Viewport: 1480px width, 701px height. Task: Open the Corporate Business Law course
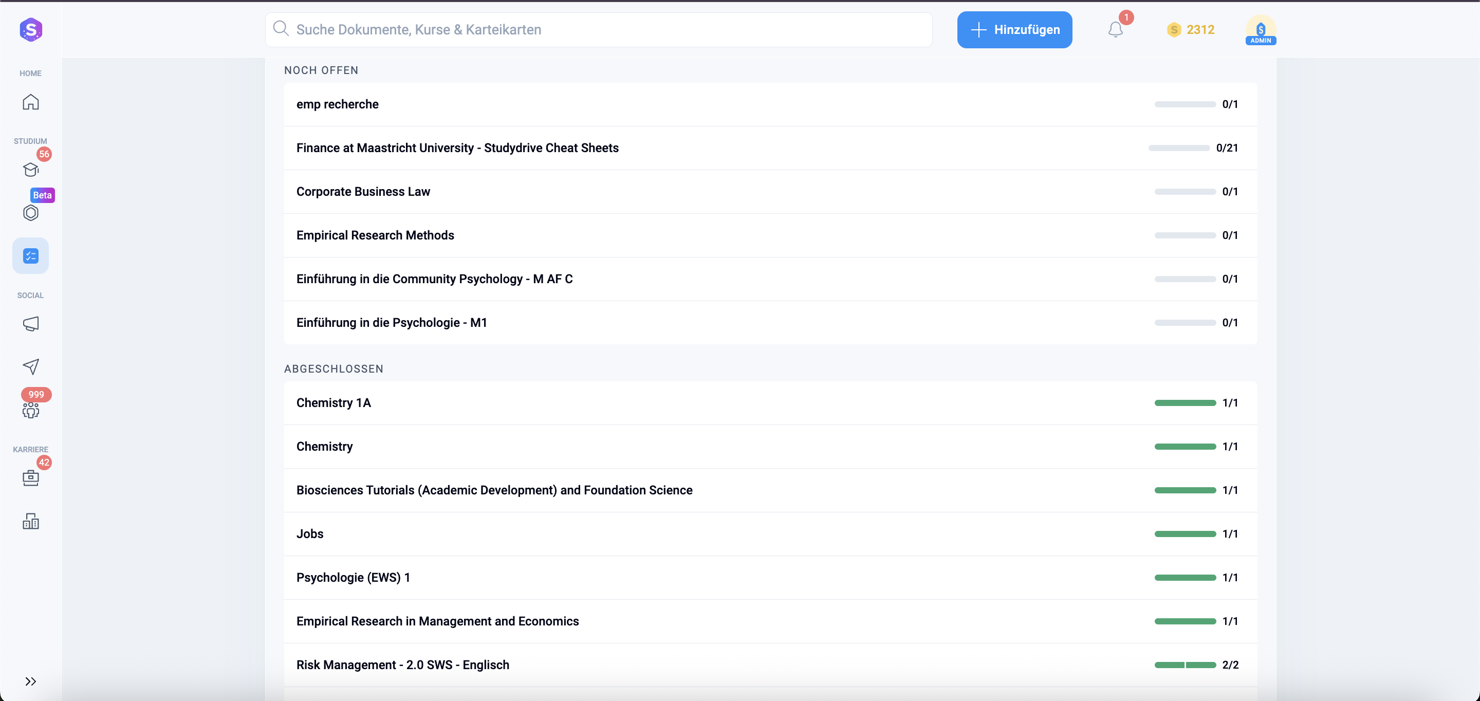click(363, 191)
